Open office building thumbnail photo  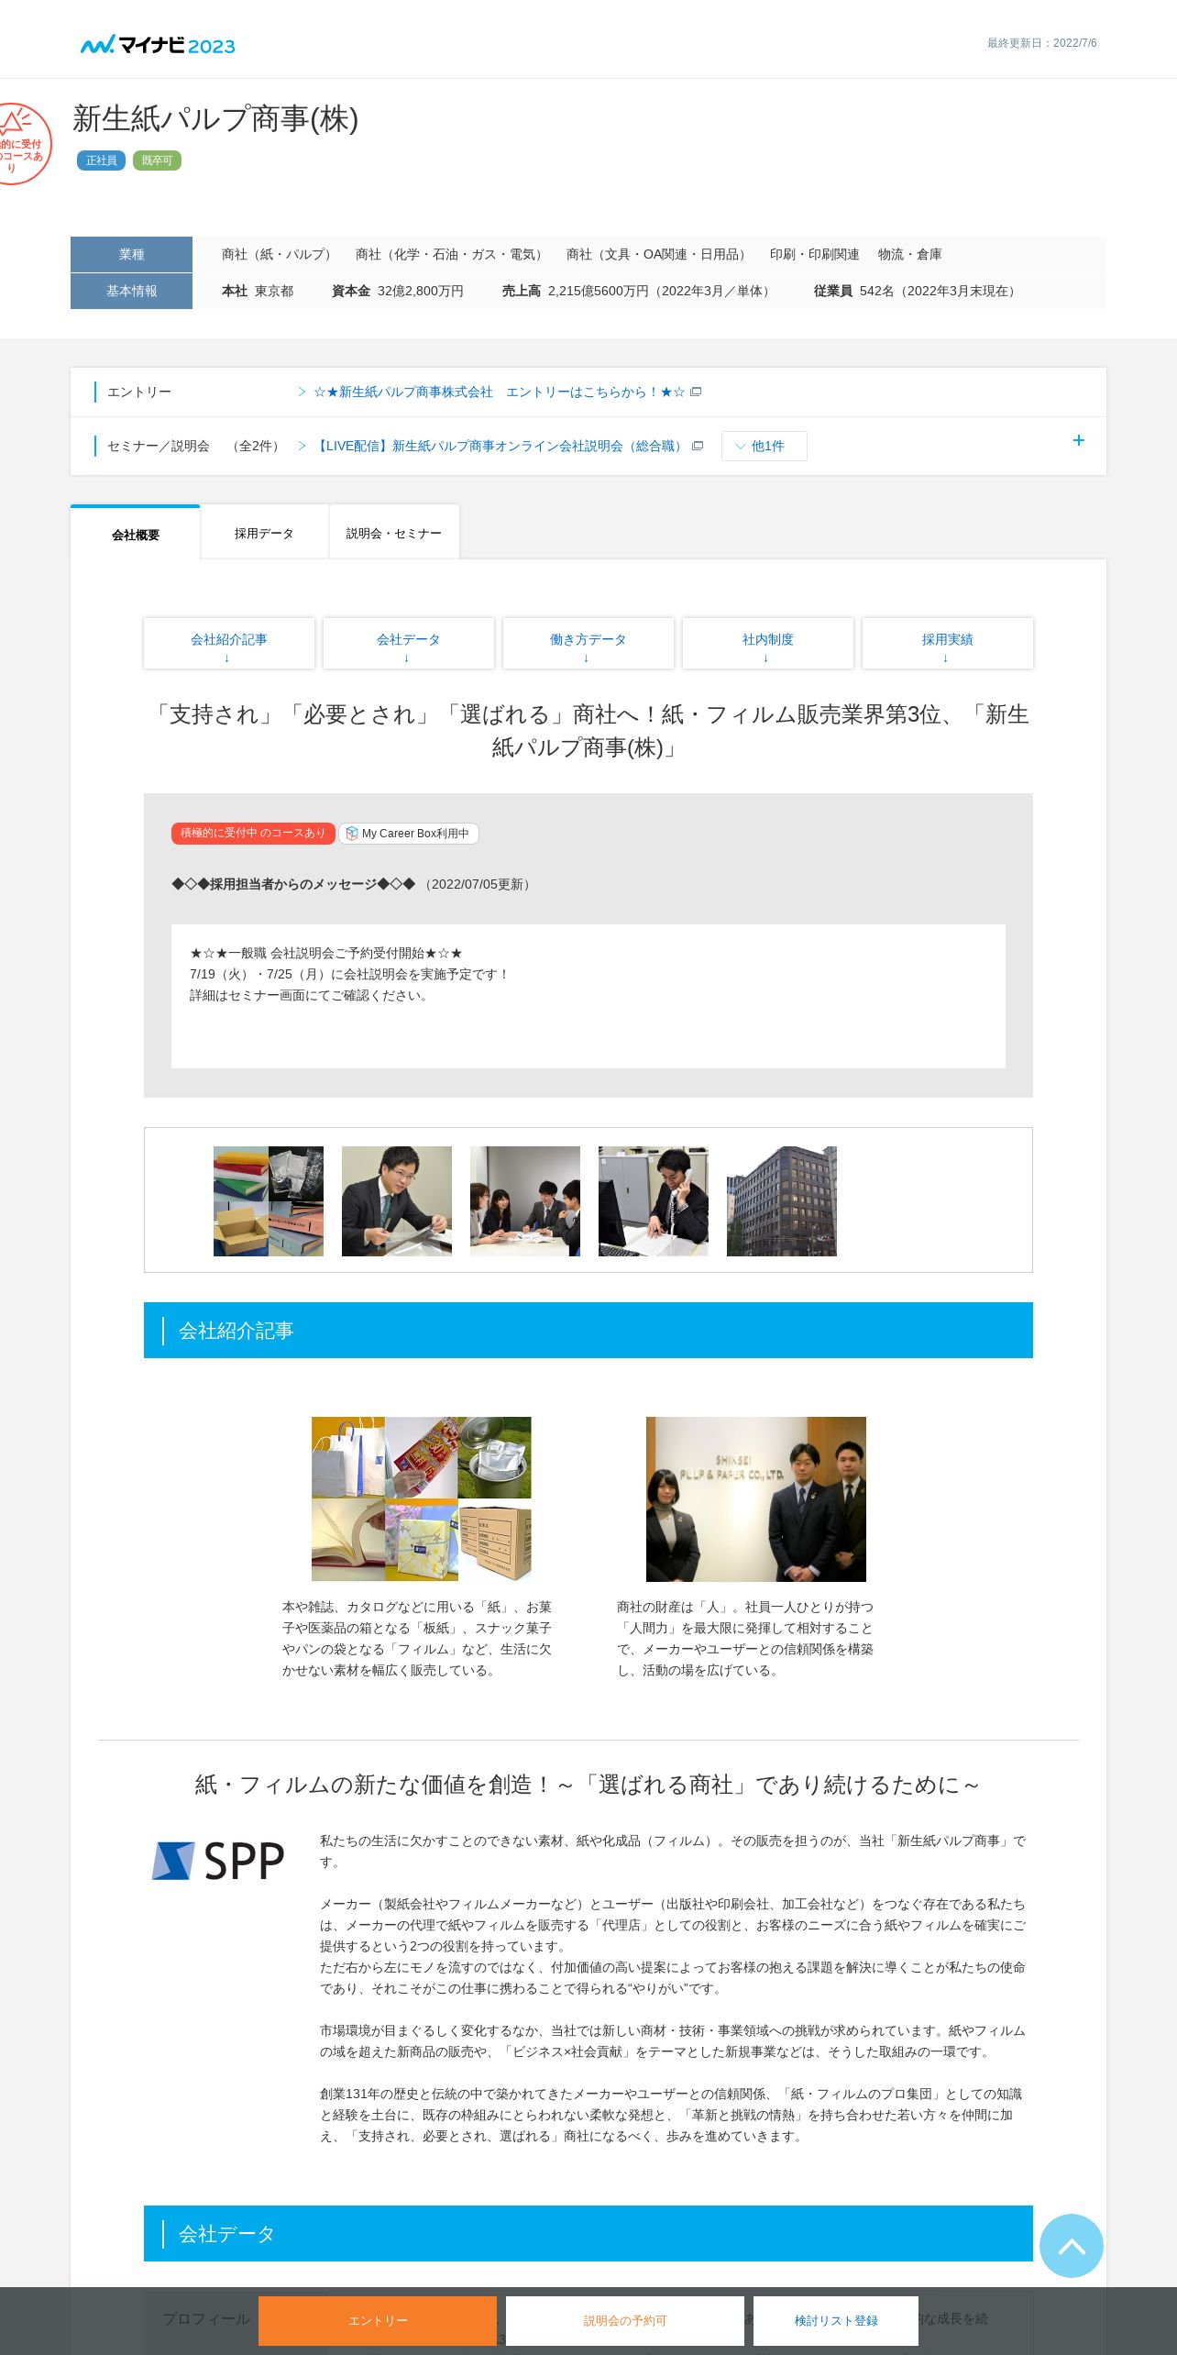tap(782, 1200)
